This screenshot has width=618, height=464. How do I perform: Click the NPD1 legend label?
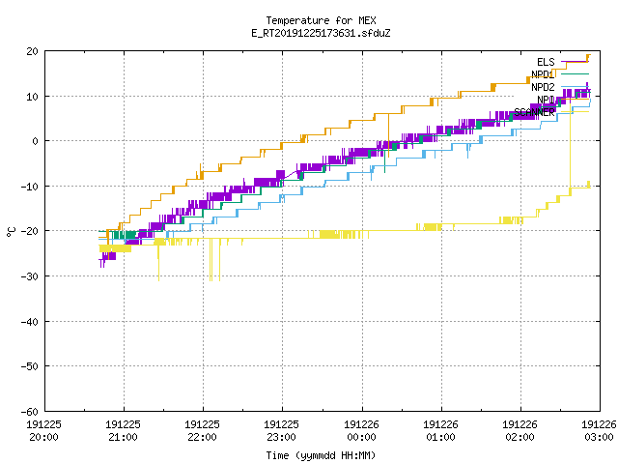coord(543,74)
